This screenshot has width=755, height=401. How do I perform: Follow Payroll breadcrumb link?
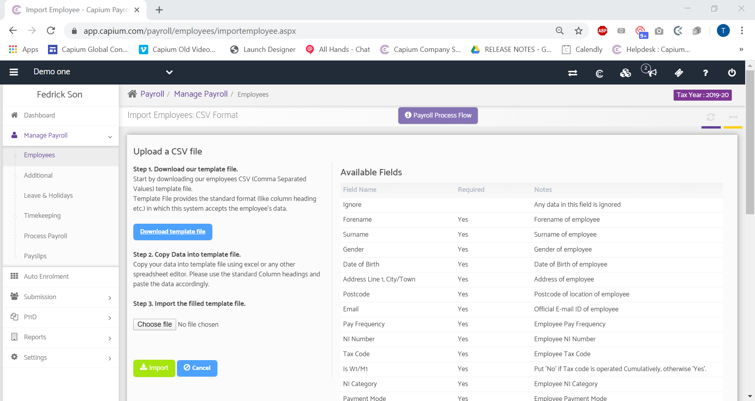(152, 94)
